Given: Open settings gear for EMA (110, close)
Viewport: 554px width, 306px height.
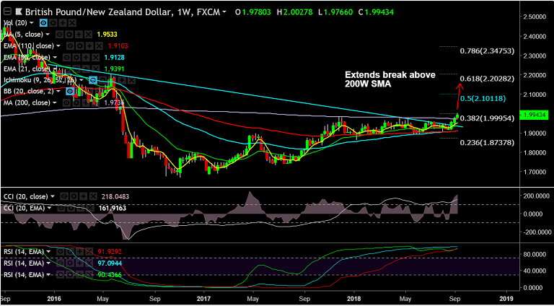Looking at the screenshot, I should click(x=80, y=46).
